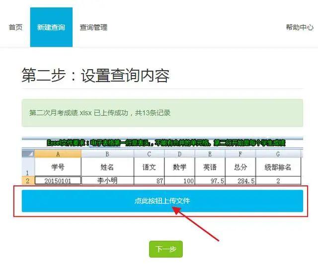Click 点此按钮上传文件 upload button
This screenshot has height=264, width=318.
click(162, 201)
